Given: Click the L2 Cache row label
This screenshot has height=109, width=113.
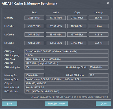Looking at the screenshot, I should [x=9, y=35].
